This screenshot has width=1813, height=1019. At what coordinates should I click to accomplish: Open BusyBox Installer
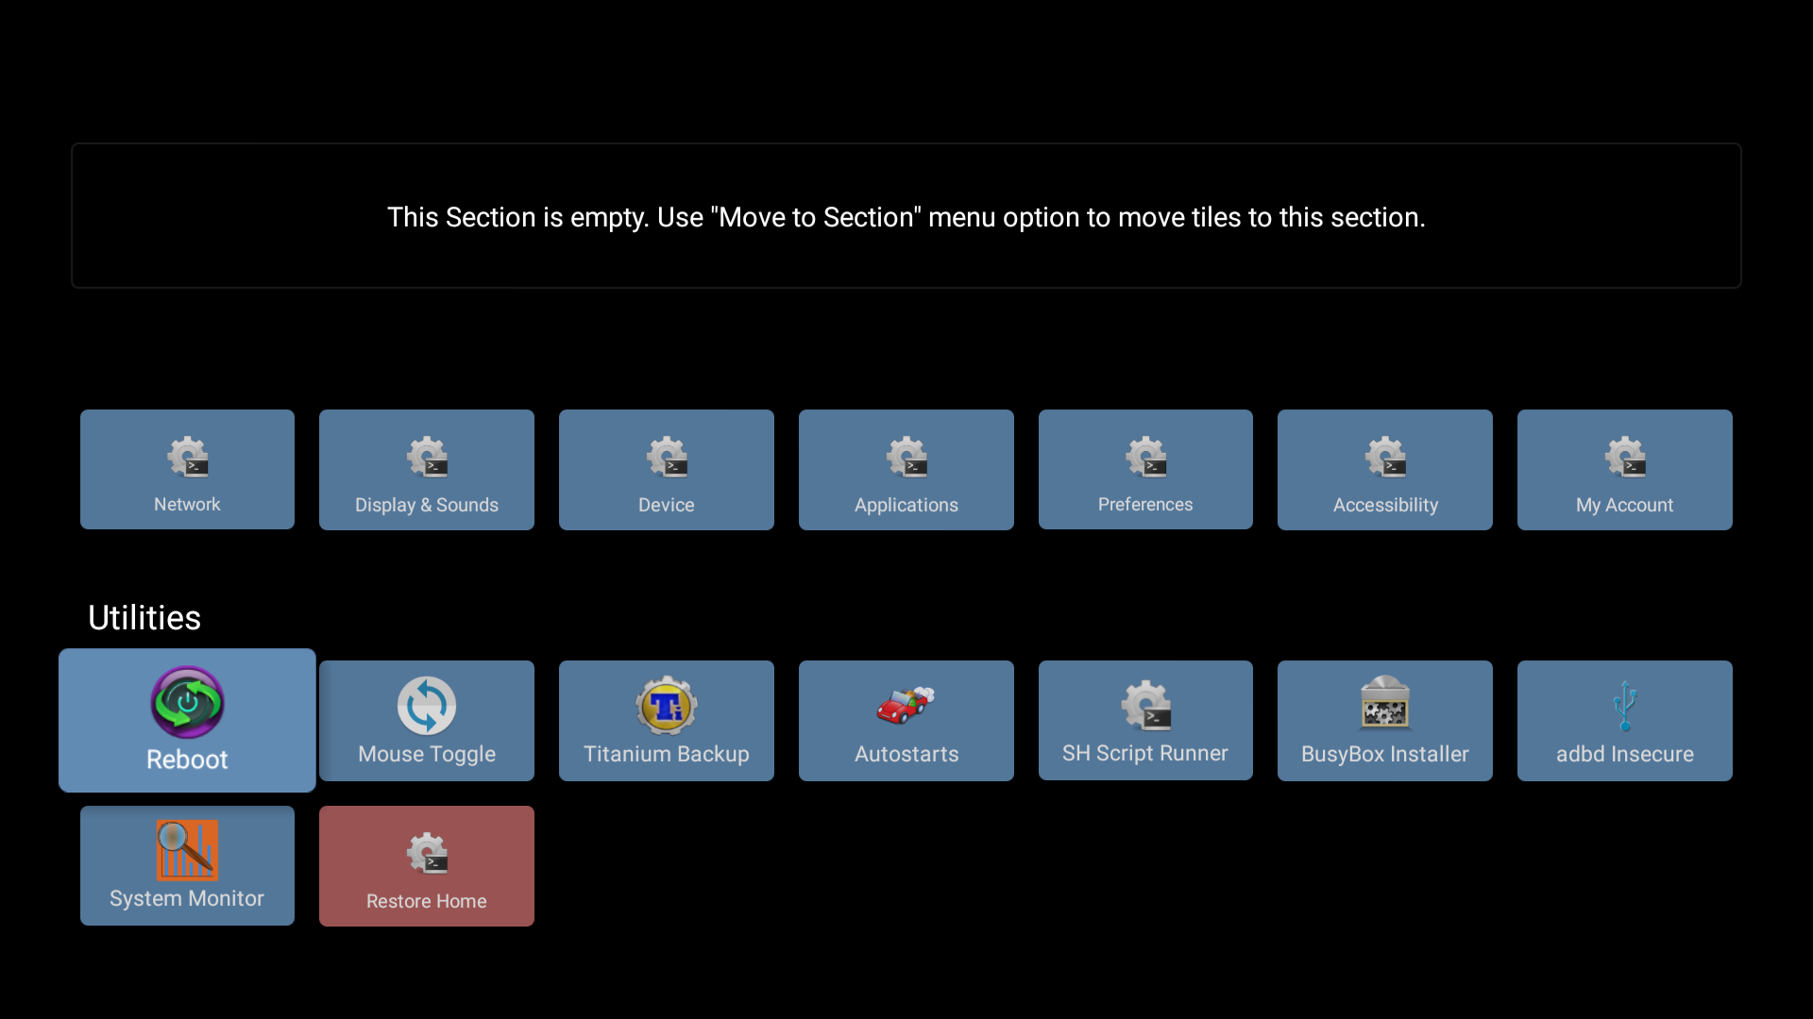point(1384,721)
